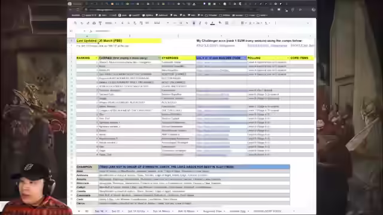Open the ROLLING column filter dropdown
383x215 pixels.
coord(288,58)
